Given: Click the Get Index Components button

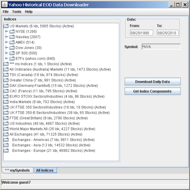Looking at the screenshot, I should (153, 91).
